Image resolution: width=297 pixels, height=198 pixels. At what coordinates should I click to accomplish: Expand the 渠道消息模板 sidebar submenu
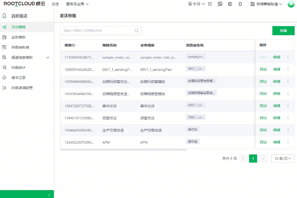point(48,57)
